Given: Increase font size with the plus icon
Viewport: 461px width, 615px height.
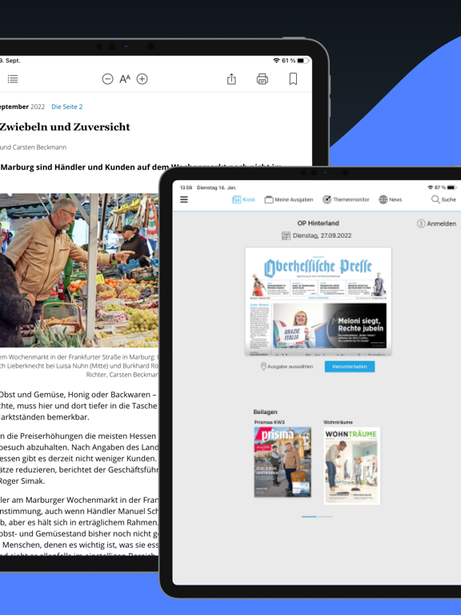Looking at the screenshot, I should click(x=142, y=78).
